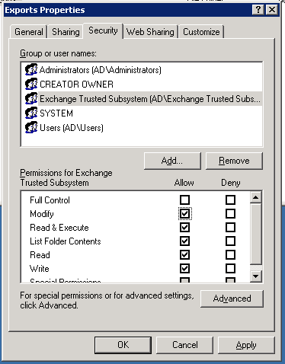Screen dimensions: 285x364
Task: Uncheck Allow for List Folder Contents
Action: point(184,241)
